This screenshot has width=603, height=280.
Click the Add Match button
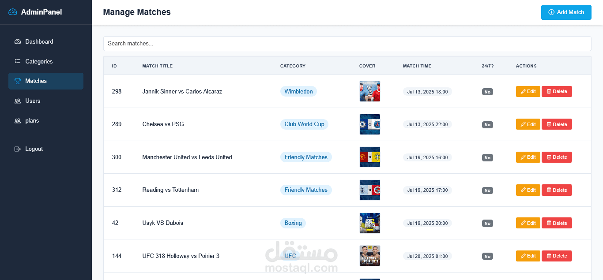[566, 12]
